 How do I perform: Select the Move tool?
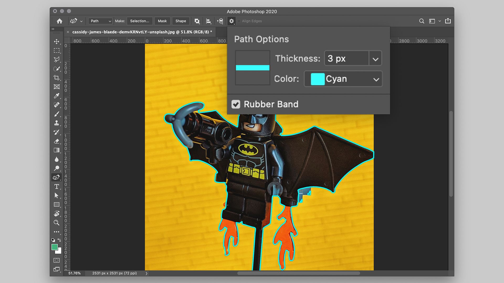(x=56, y=41)
